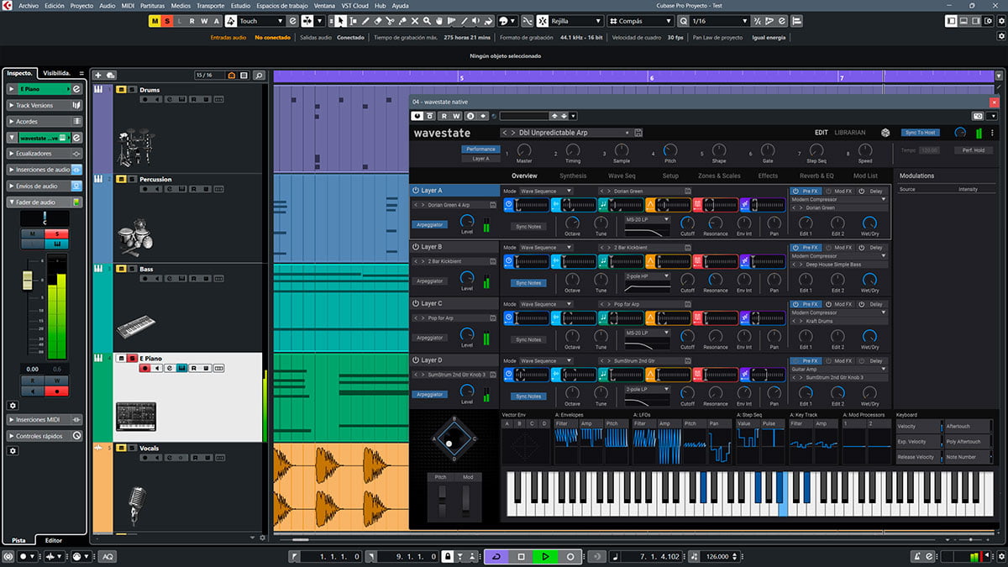The width and height of the screenshot is (1008, 567).
Task: Select the Erase tool
Action: click(x=379, y=21)
